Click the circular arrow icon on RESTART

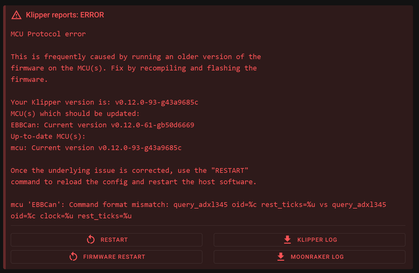coord(91,240)
